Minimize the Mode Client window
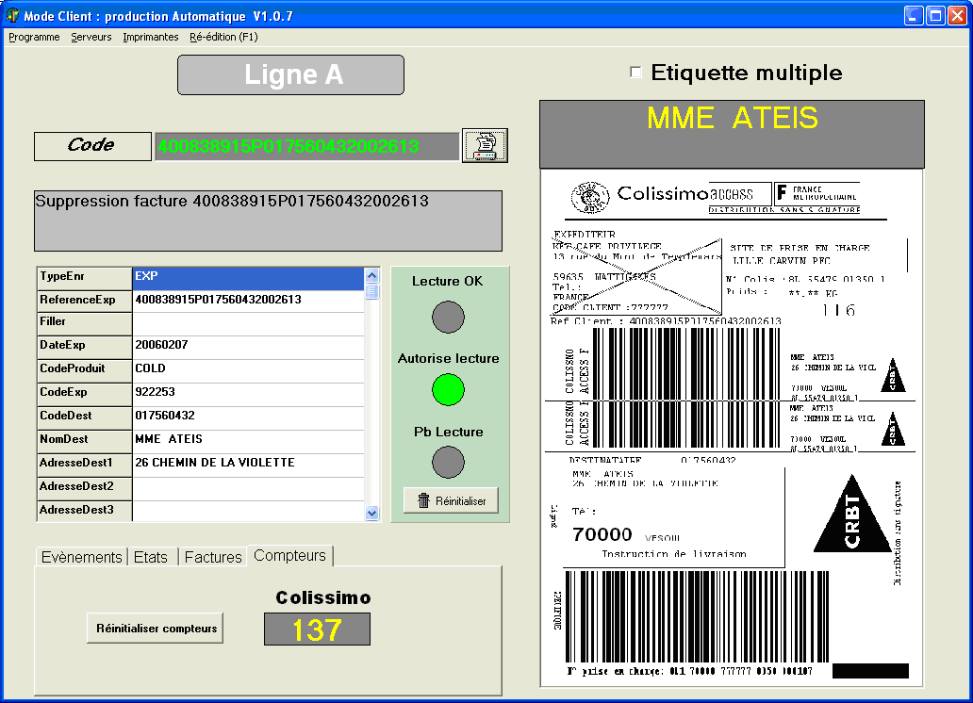The image size is (973, 703). click(914, 15)
